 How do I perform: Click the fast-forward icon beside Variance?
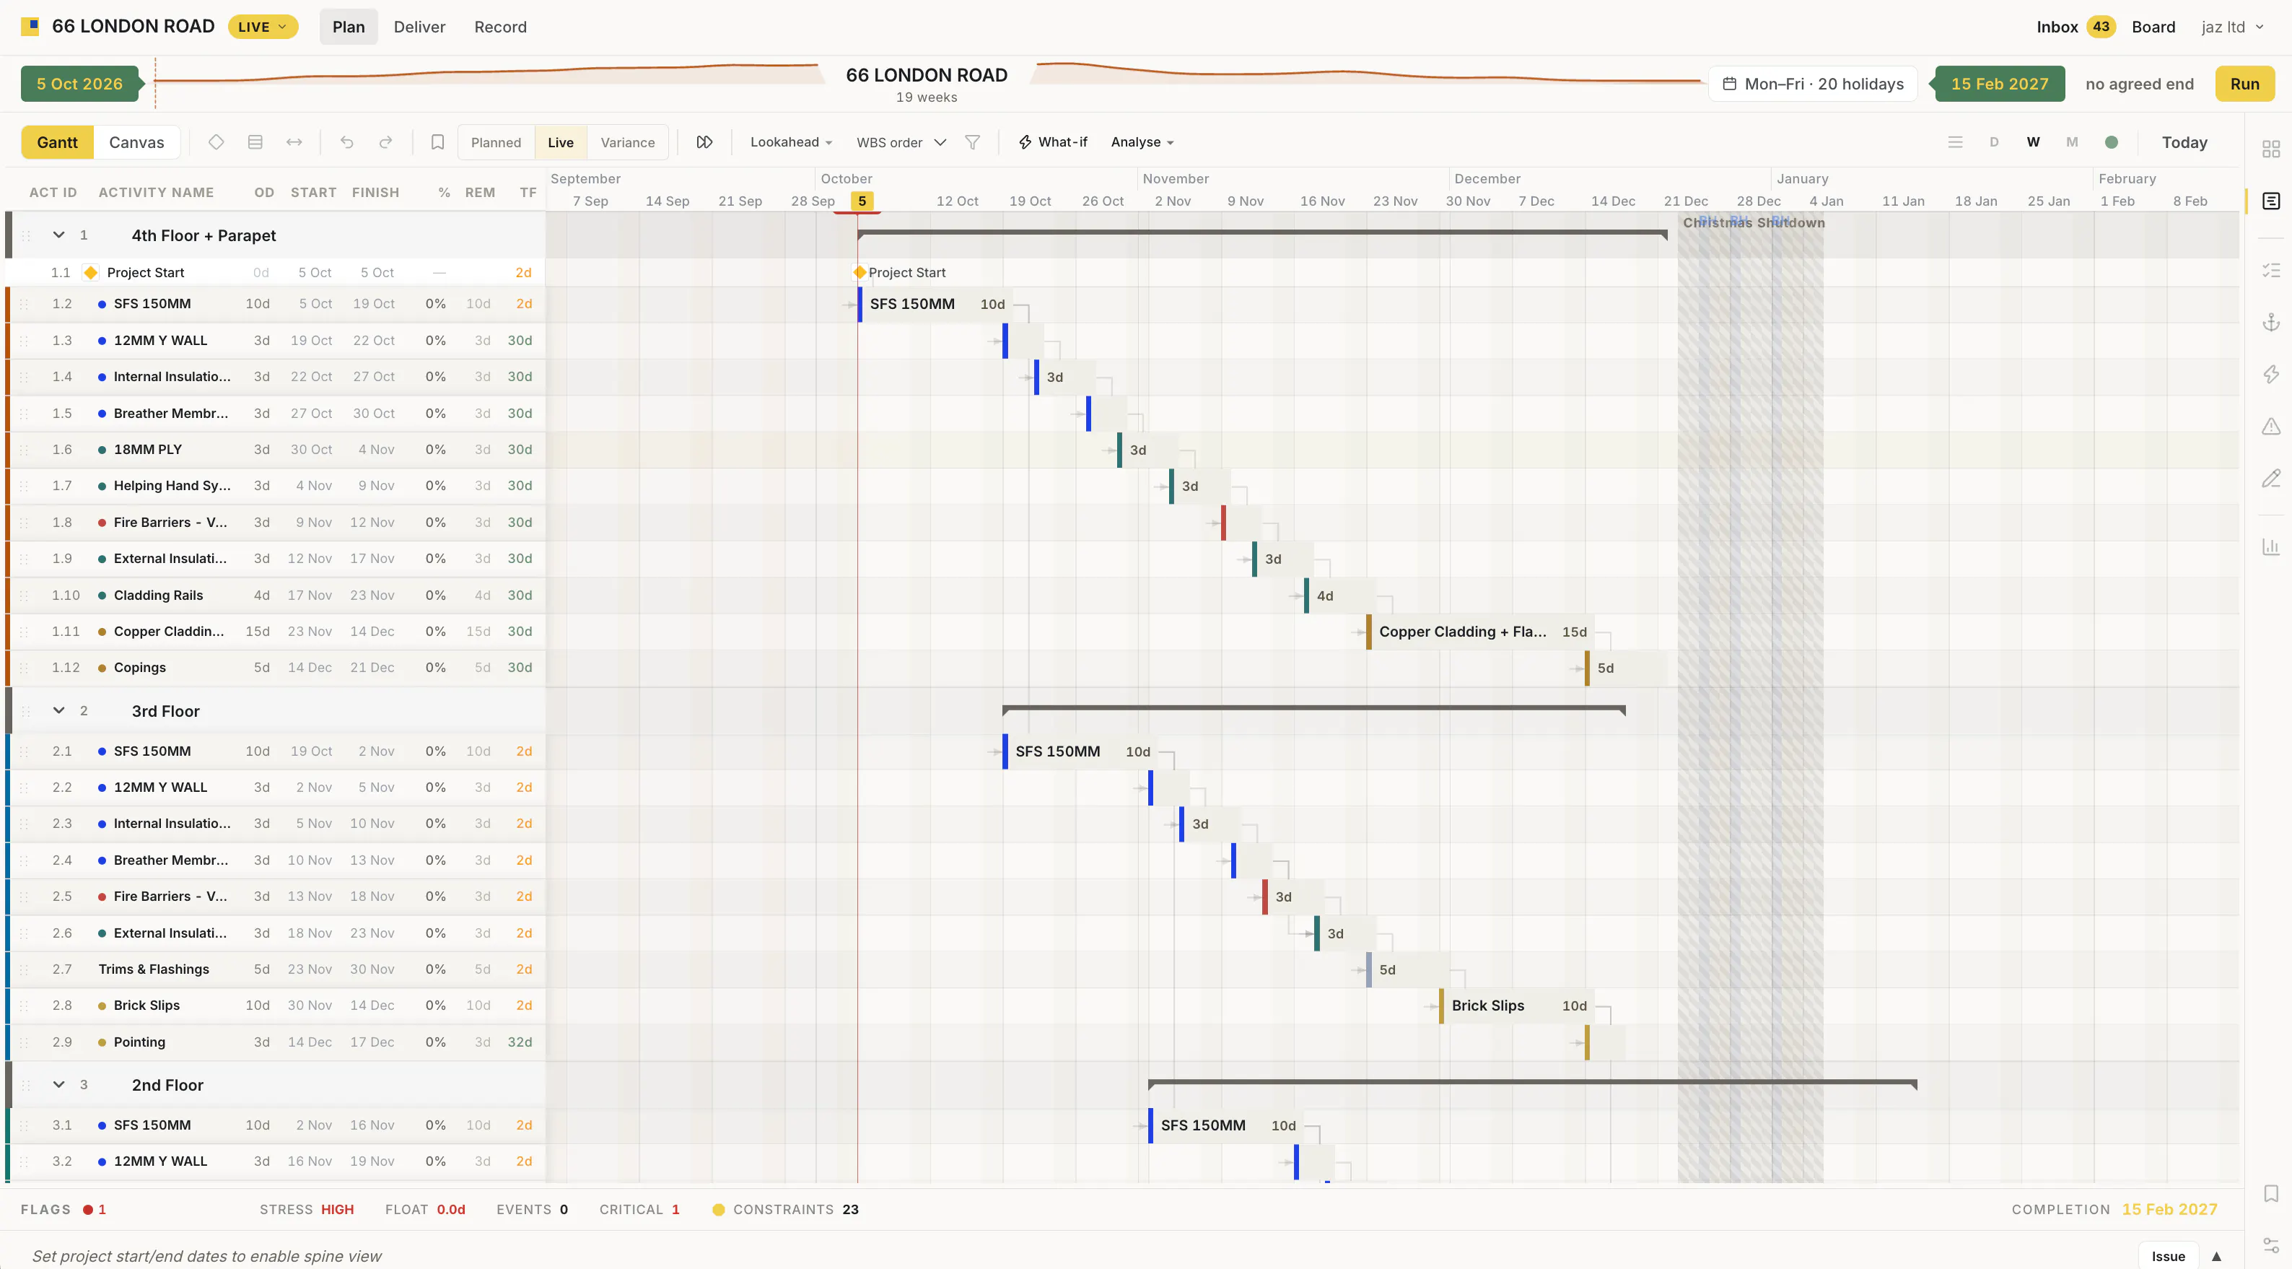(704, 142)
